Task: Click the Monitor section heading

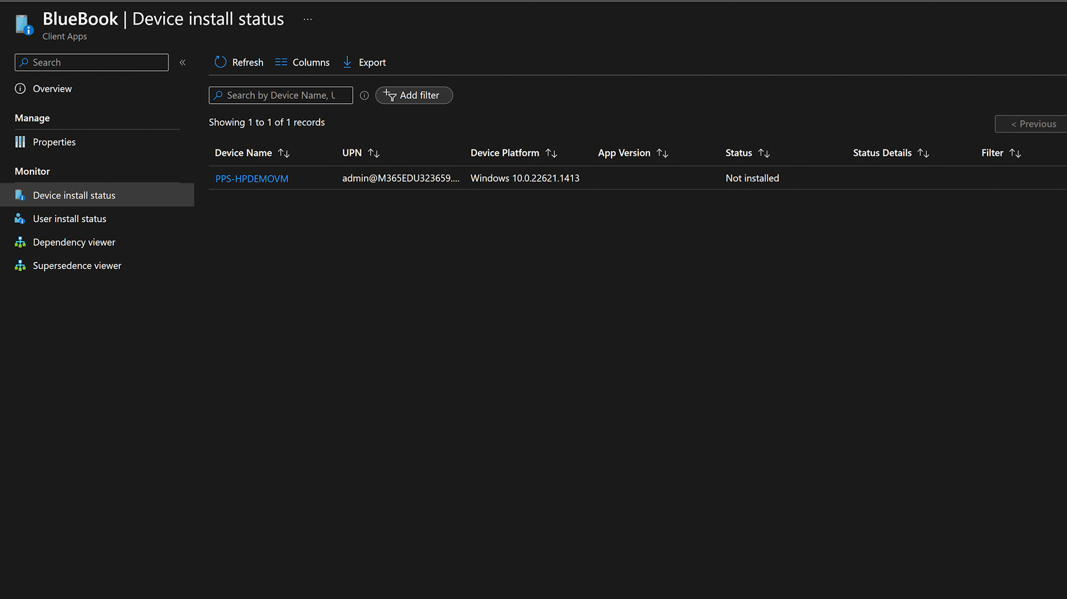Action: (32, 172)
